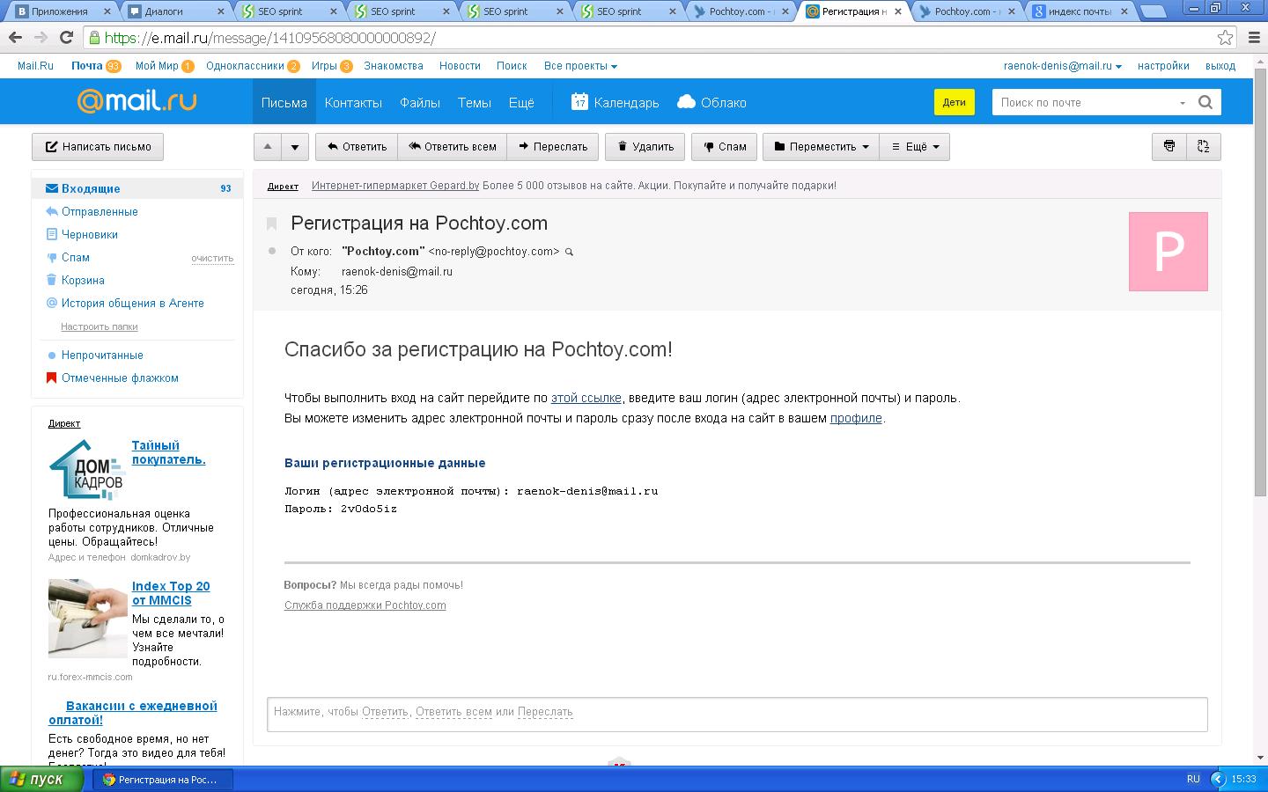This screenshot has height=792, width=1268.
Task: Click Ответить всем reply-all button
Action: click(x=453, y=147)
